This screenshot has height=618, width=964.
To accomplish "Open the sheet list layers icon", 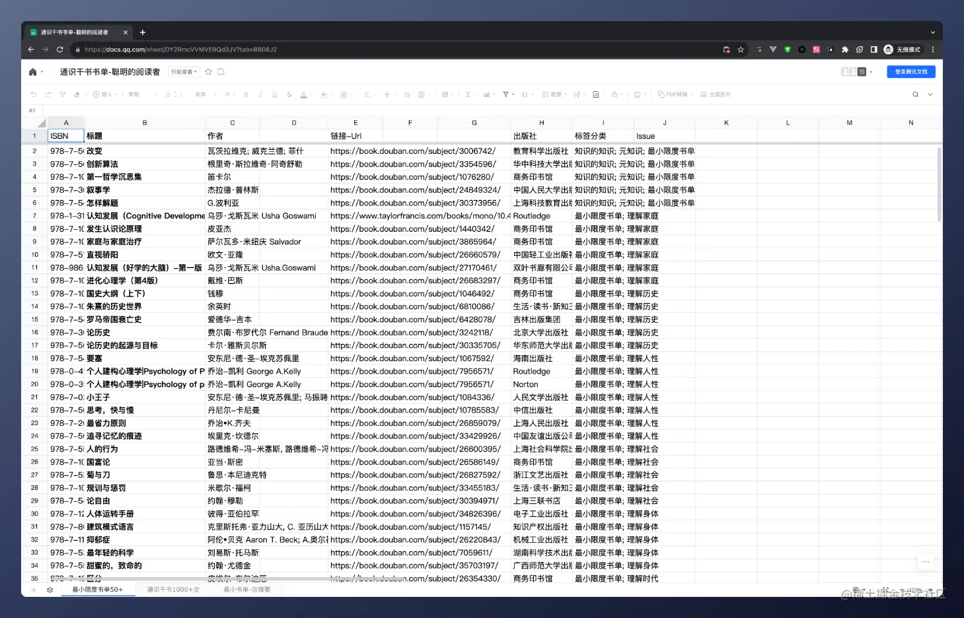I will [50, 590].
